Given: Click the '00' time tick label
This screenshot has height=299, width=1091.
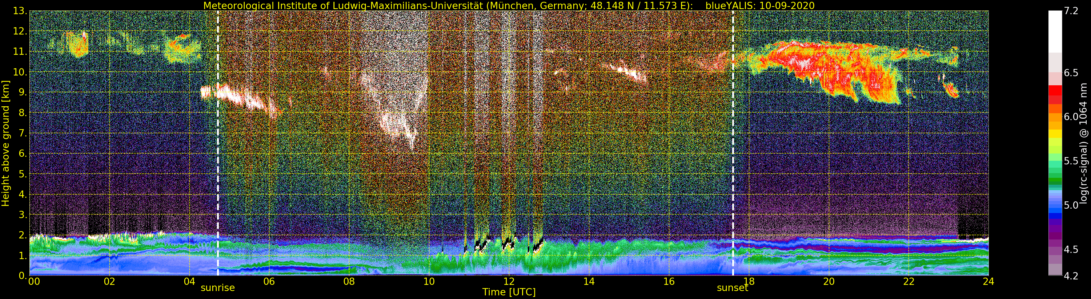Looking at the screenshot, I should click(34, 282).
